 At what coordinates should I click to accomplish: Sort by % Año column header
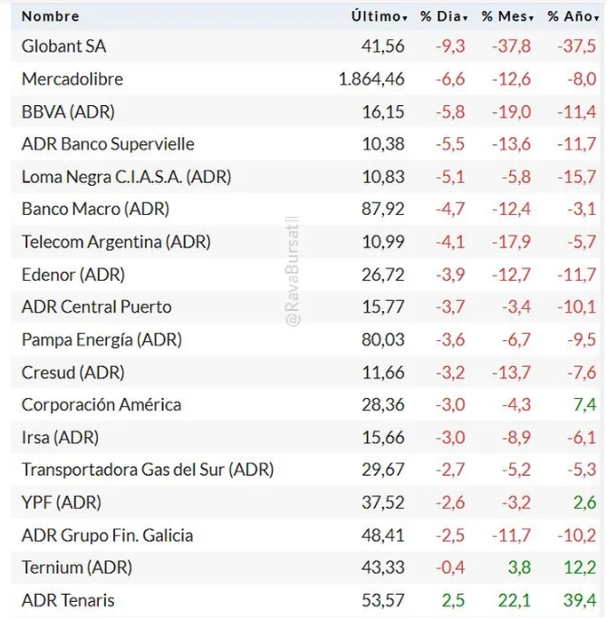pos(573,16)
